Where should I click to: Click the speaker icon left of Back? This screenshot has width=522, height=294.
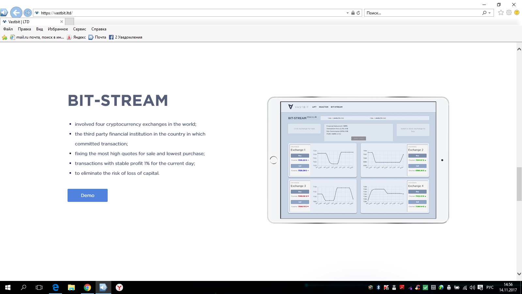click(x=4, y=13)
